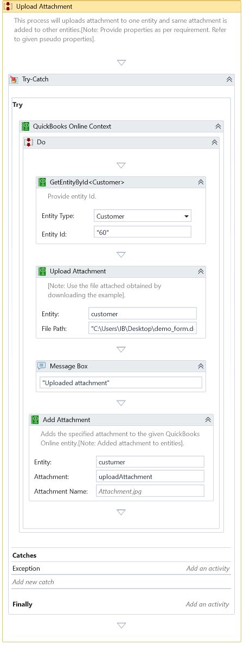This screenshot has height=645, width=244.
Task: Click the Attachment Name field
Action: pyautogui.click(x=150, y=491)
